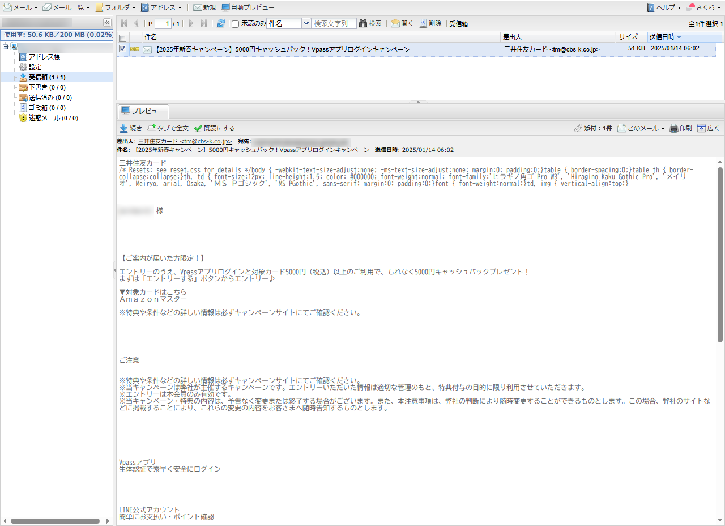This screenshot has width=725, height=526.
Task: Click the 削除 button in list toolbar
Action: (x=430, y=23)
